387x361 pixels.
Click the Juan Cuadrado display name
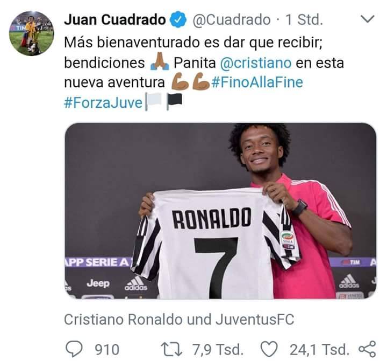point(115,19)
